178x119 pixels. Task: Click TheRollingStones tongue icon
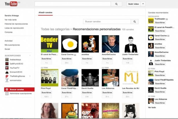click(x=7, y=76)
